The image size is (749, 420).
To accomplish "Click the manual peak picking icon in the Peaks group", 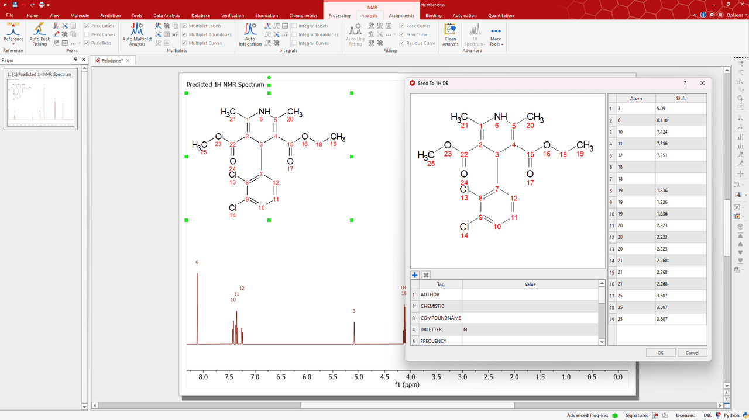I will click(x=56, y=26).
